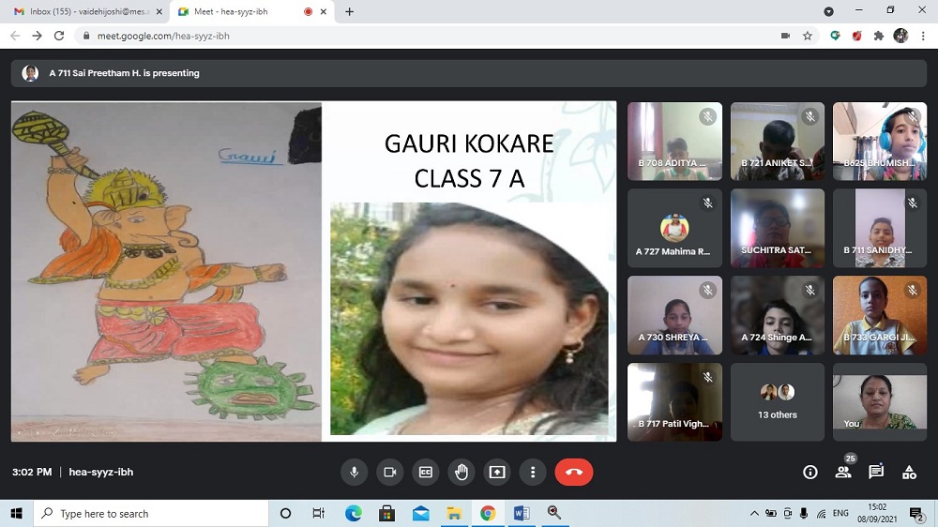The width and height of the screenshot is (938, 527).
Task: Select the Meet hea-syyz-ibh tab
Action: point(244,11)
